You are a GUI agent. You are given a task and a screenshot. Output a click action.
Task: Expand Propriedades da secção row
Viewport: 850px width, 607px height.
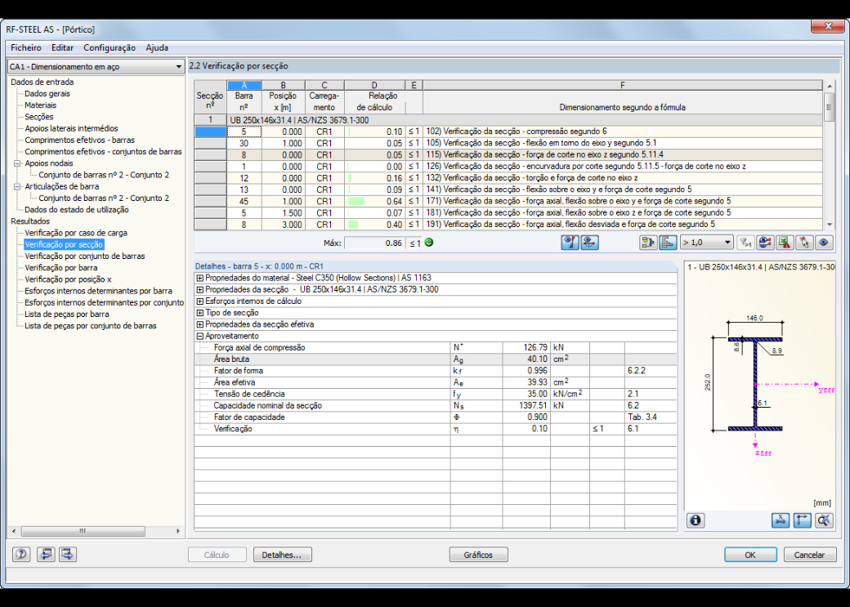[199, 289]
